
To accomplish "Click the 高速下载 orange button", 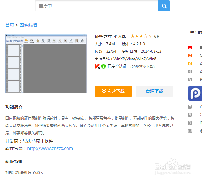I will pyautogui.click(x=113, y=91).
